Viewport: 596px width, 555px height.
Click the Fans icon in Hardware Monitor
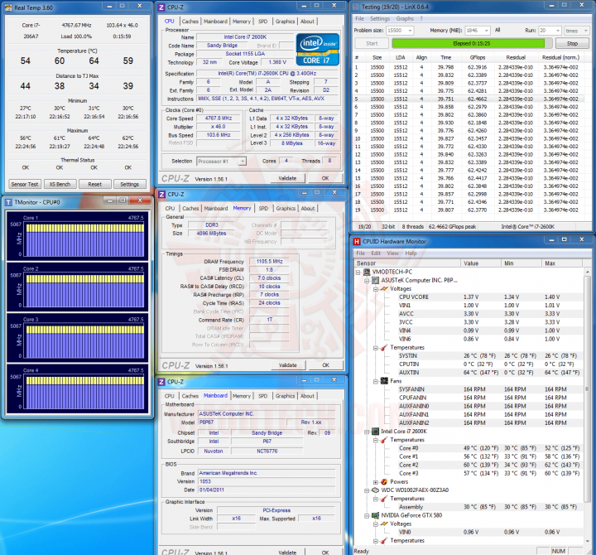384,381
